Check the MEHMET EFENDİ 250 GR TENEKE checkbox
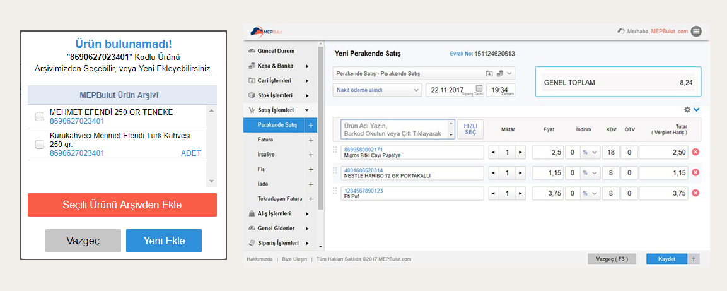This screenshot has width=727, height=291. coord(40,117)
